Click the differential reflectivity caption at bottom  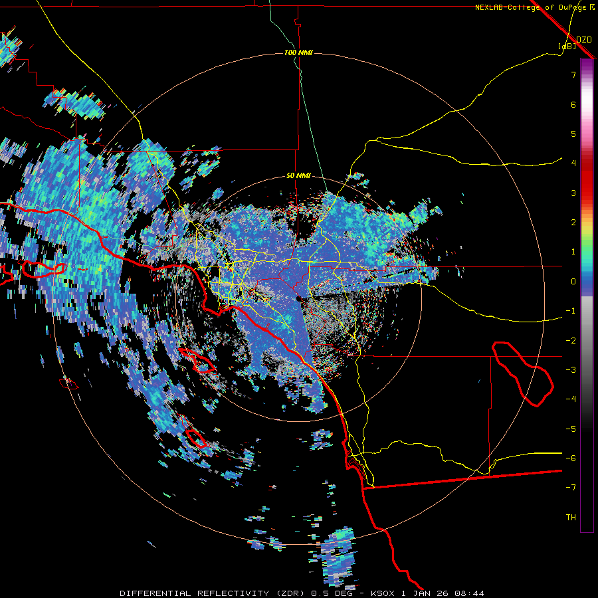click(x=302, y=593)
